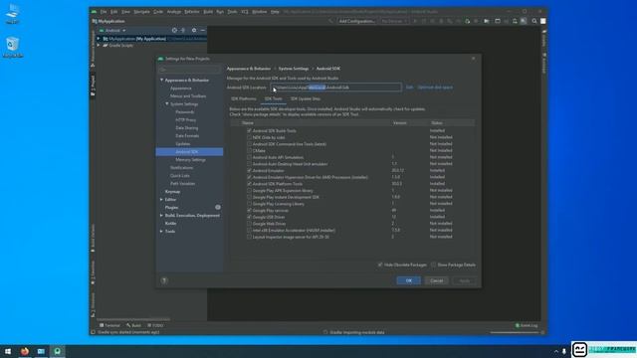This screenshot has width=637, height=358.
Task: Click the help question mark in Settings dialog
Action: point(164,280)
